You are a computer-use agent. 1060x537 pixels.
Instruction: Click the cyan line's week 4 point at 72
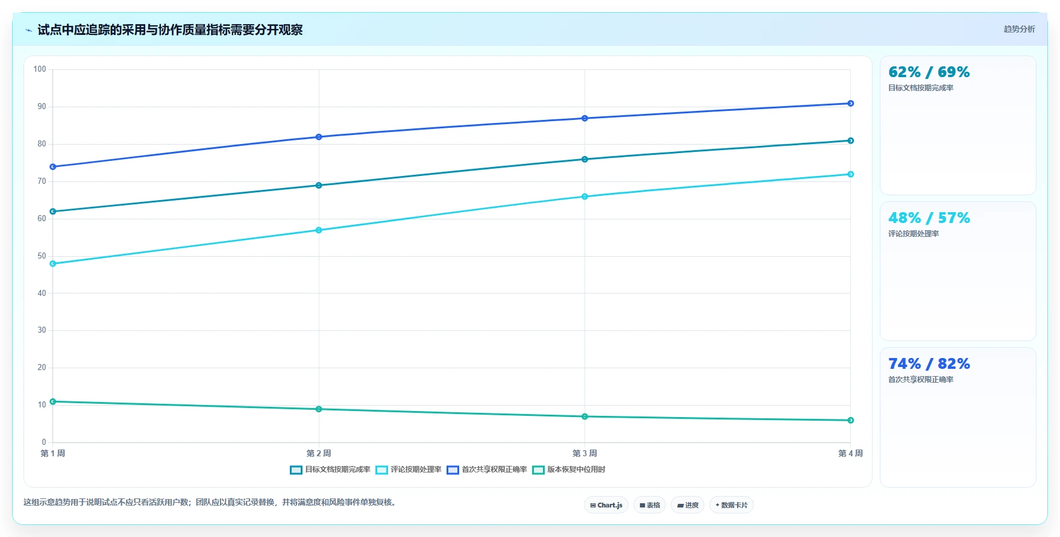850,174
